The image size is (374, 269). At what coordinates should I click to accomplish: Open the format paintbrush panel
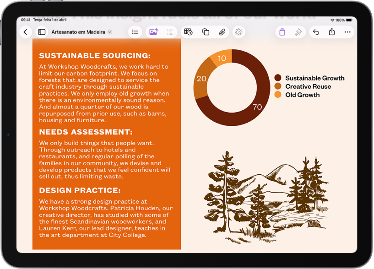(x=298, y=32)
